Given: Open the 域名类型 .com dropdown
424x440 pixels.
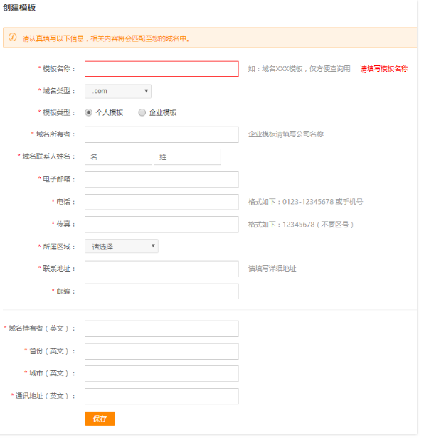Looking at the screenshot, I should 120,92.
